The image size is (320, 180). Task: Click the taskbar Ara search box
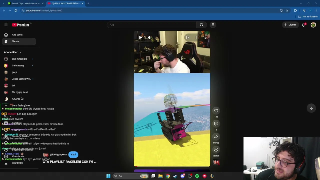(131, 176)
